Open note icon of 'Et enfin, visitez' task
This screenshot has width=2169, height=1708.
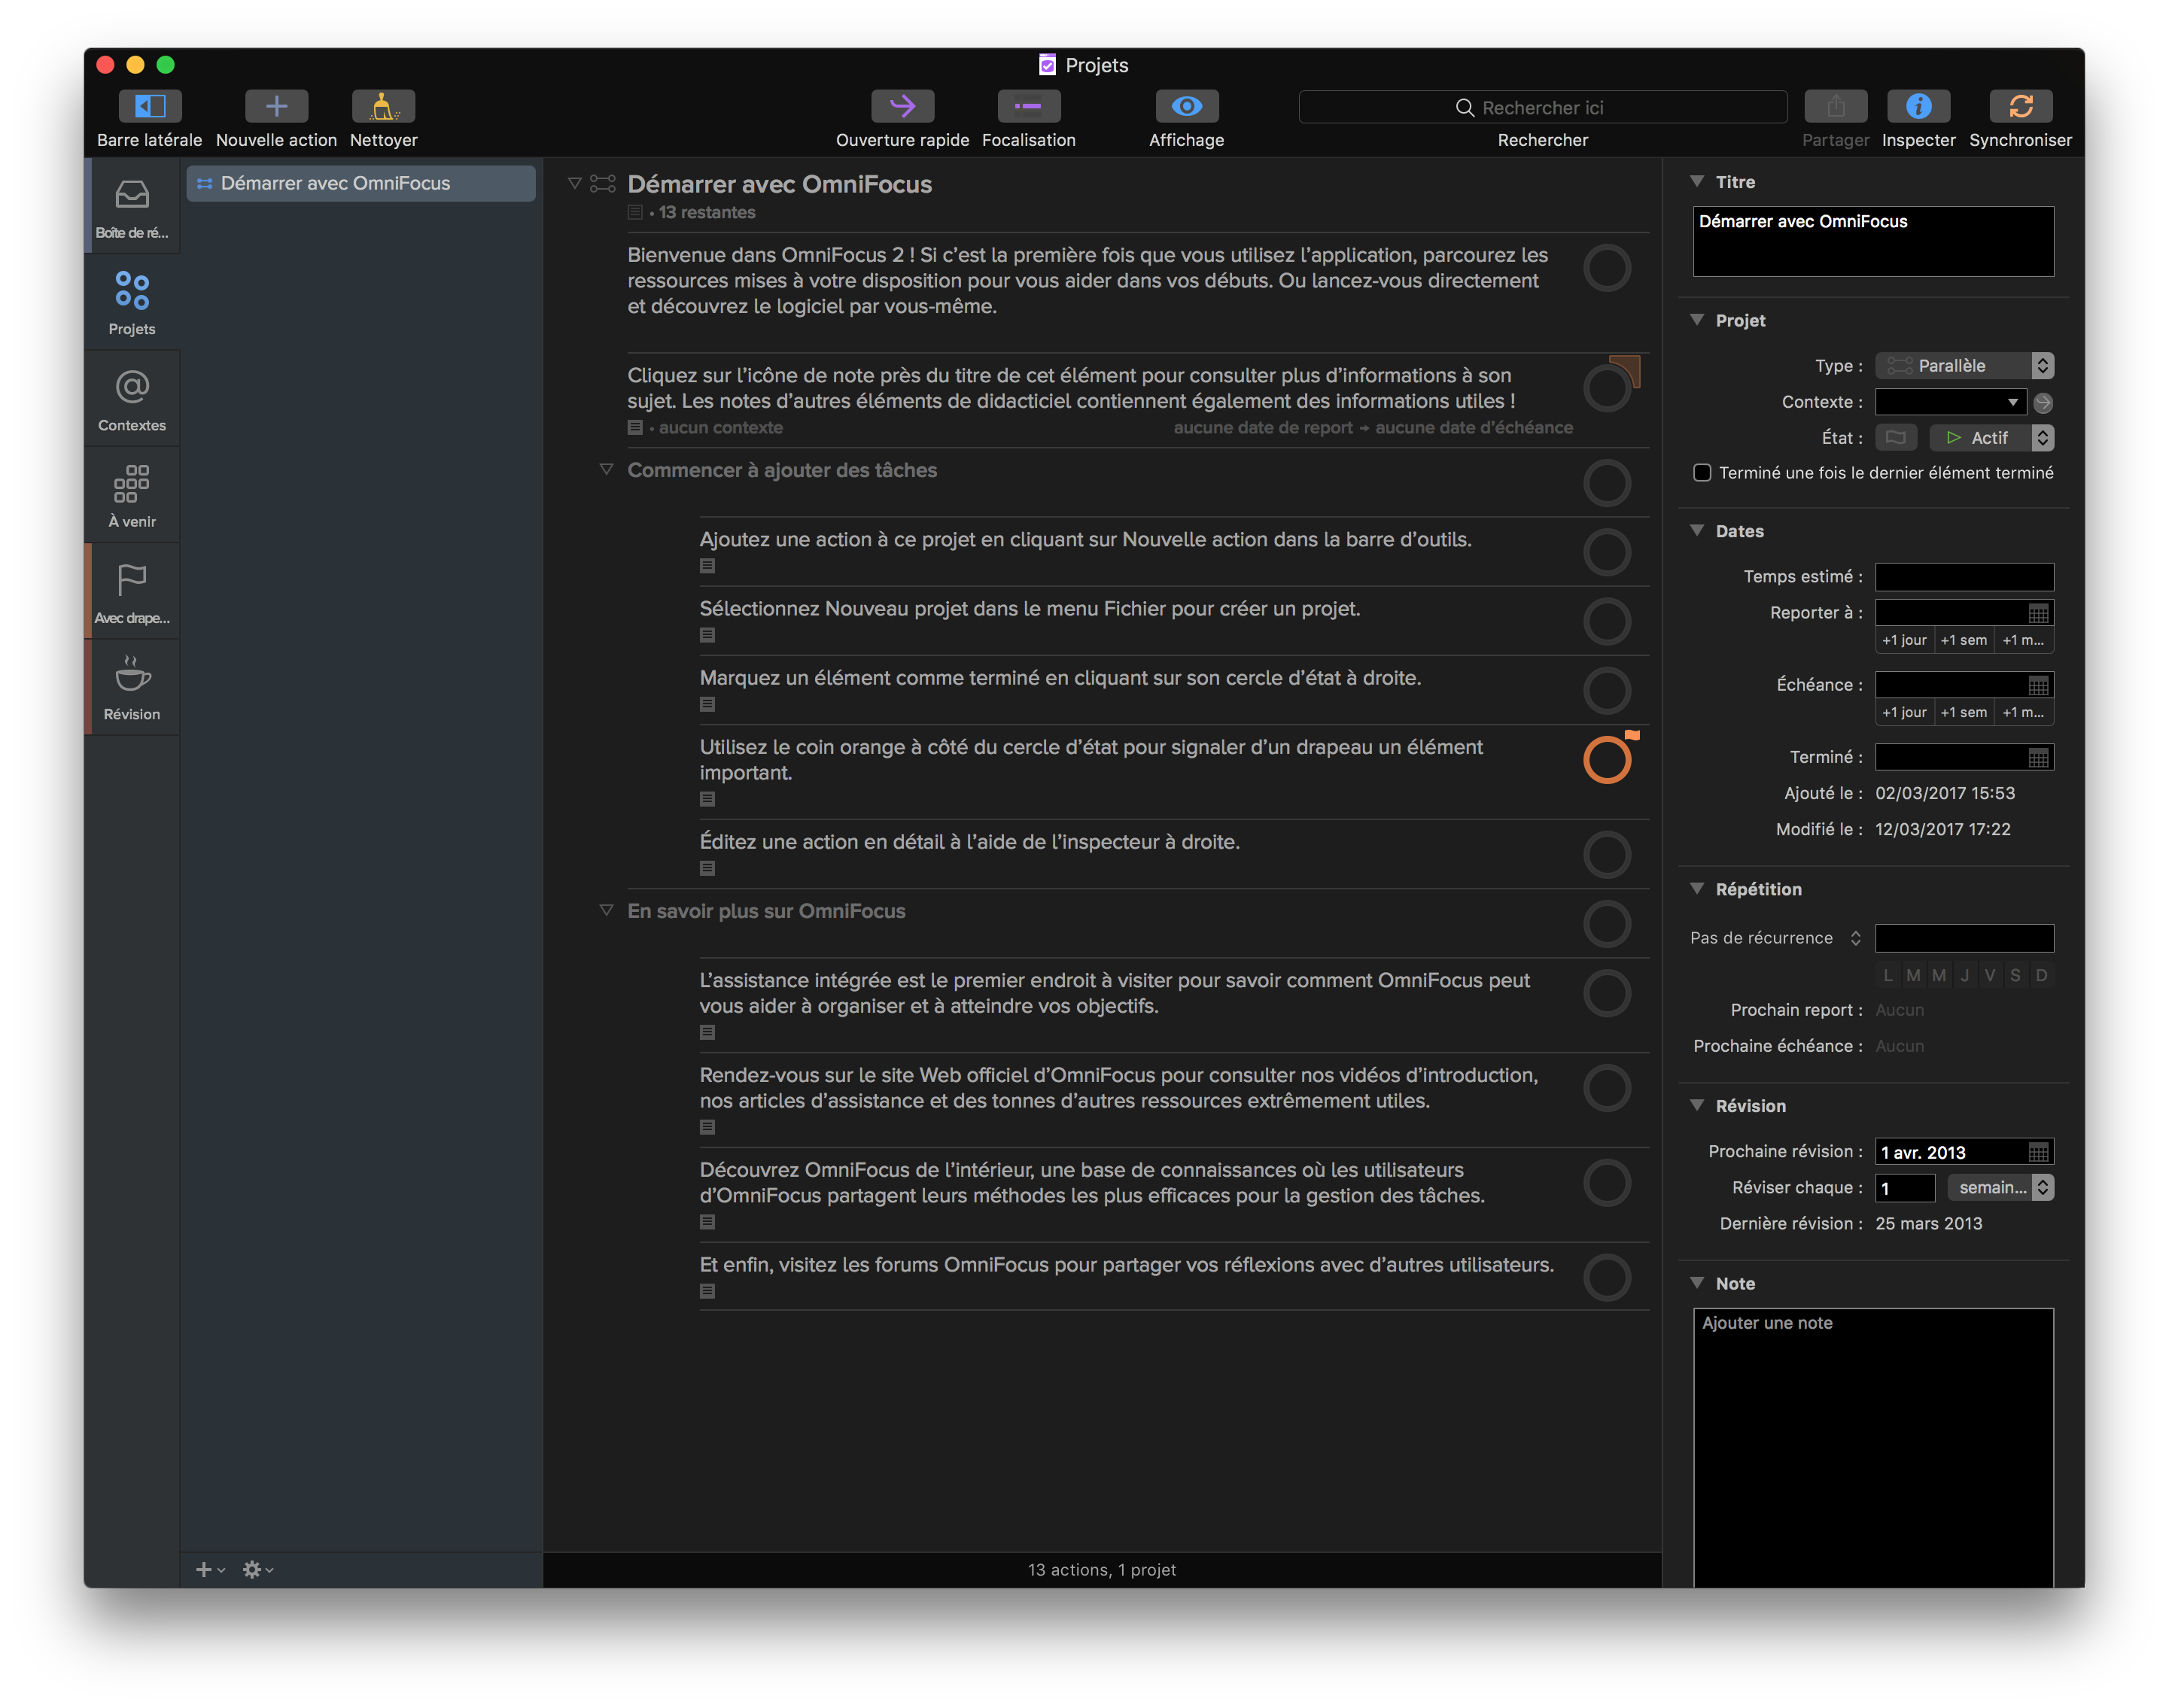click(707, 1291)
